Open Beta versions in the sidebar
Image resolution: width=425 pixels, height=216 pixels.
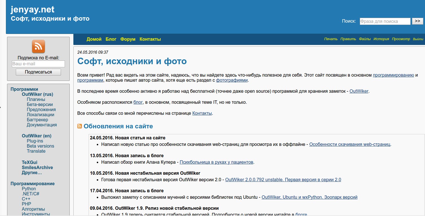coord(40,146)
